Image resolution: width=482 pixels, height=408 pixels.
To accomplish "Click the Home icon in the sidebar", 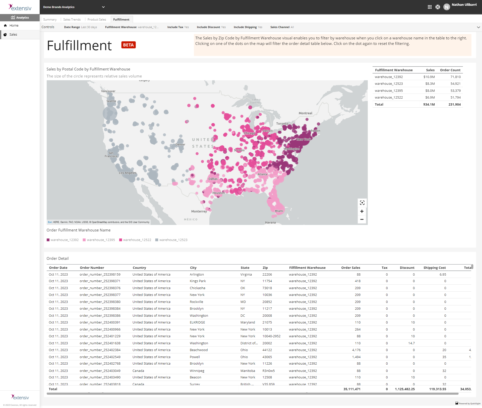I will pyautogui.click(x=6, y=25).
